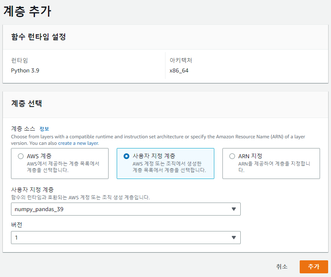Select the 사용자 지정 계층 radio option

126,156
